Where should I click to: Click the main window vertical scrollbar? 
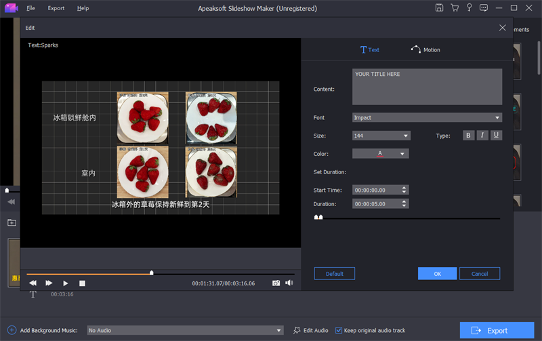click(539, 58)
